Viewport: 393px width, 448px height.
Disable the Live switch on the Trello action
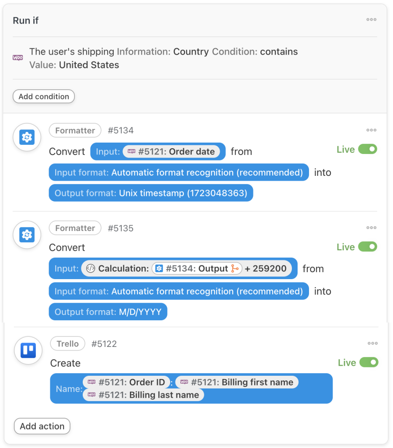pos(369,362)
